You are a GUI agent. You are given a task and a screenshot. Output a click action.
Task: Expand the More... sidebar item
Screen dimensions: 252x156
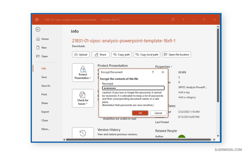[45, 129]
